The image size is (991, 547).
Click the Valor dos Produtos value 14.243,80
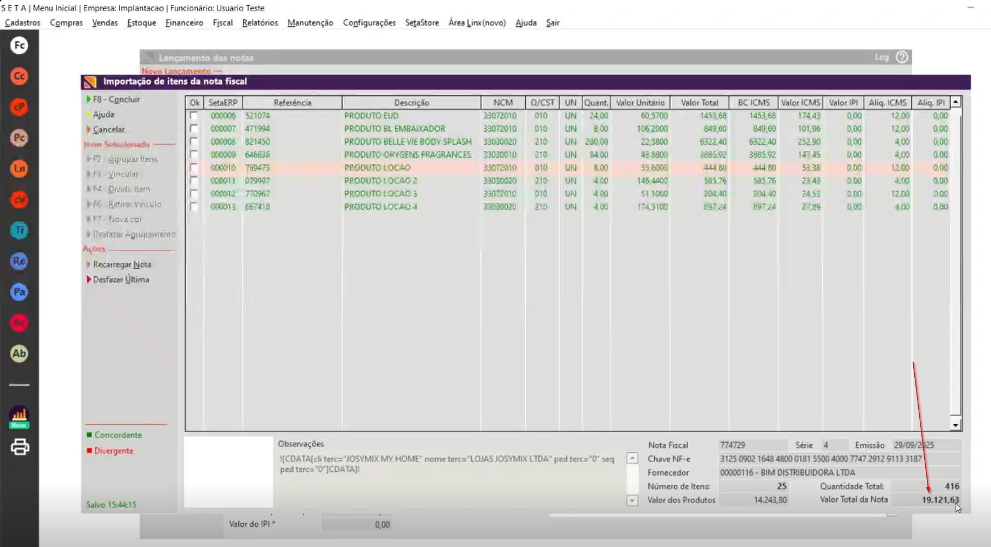770,500
